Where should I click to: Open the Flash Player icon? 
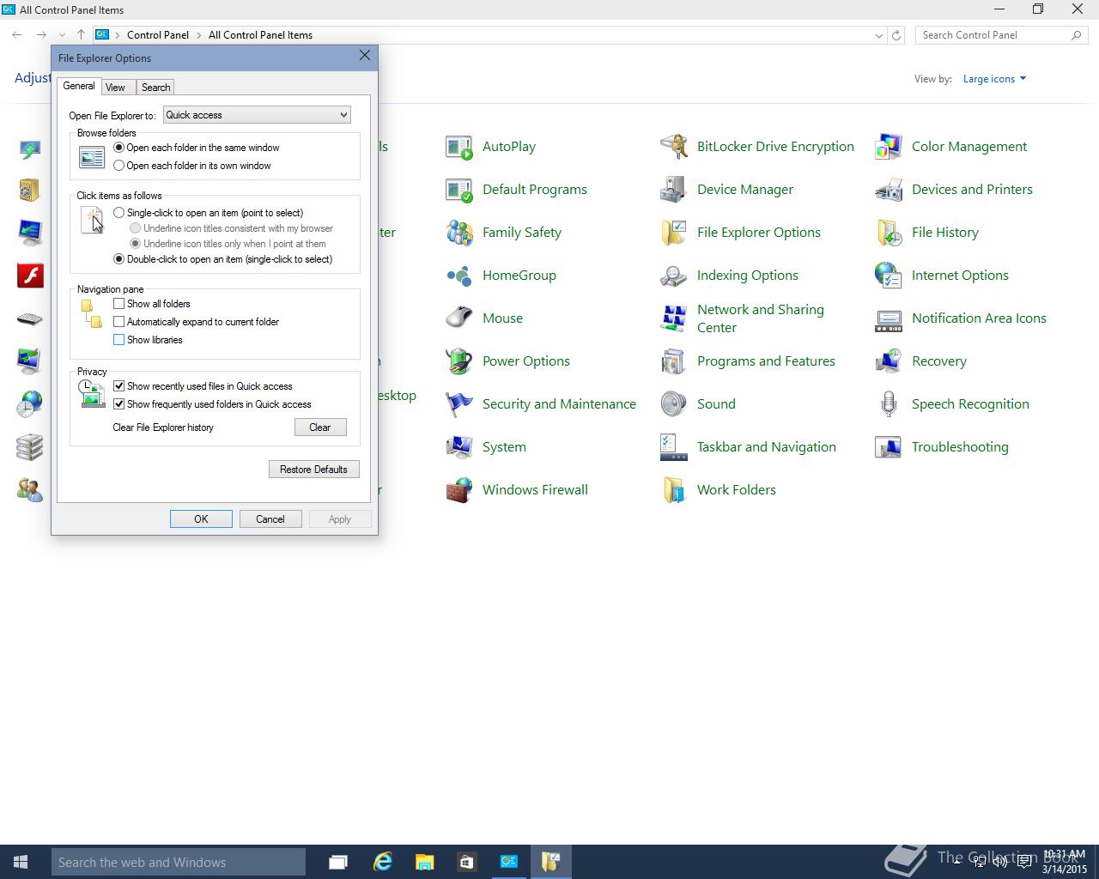30,276
